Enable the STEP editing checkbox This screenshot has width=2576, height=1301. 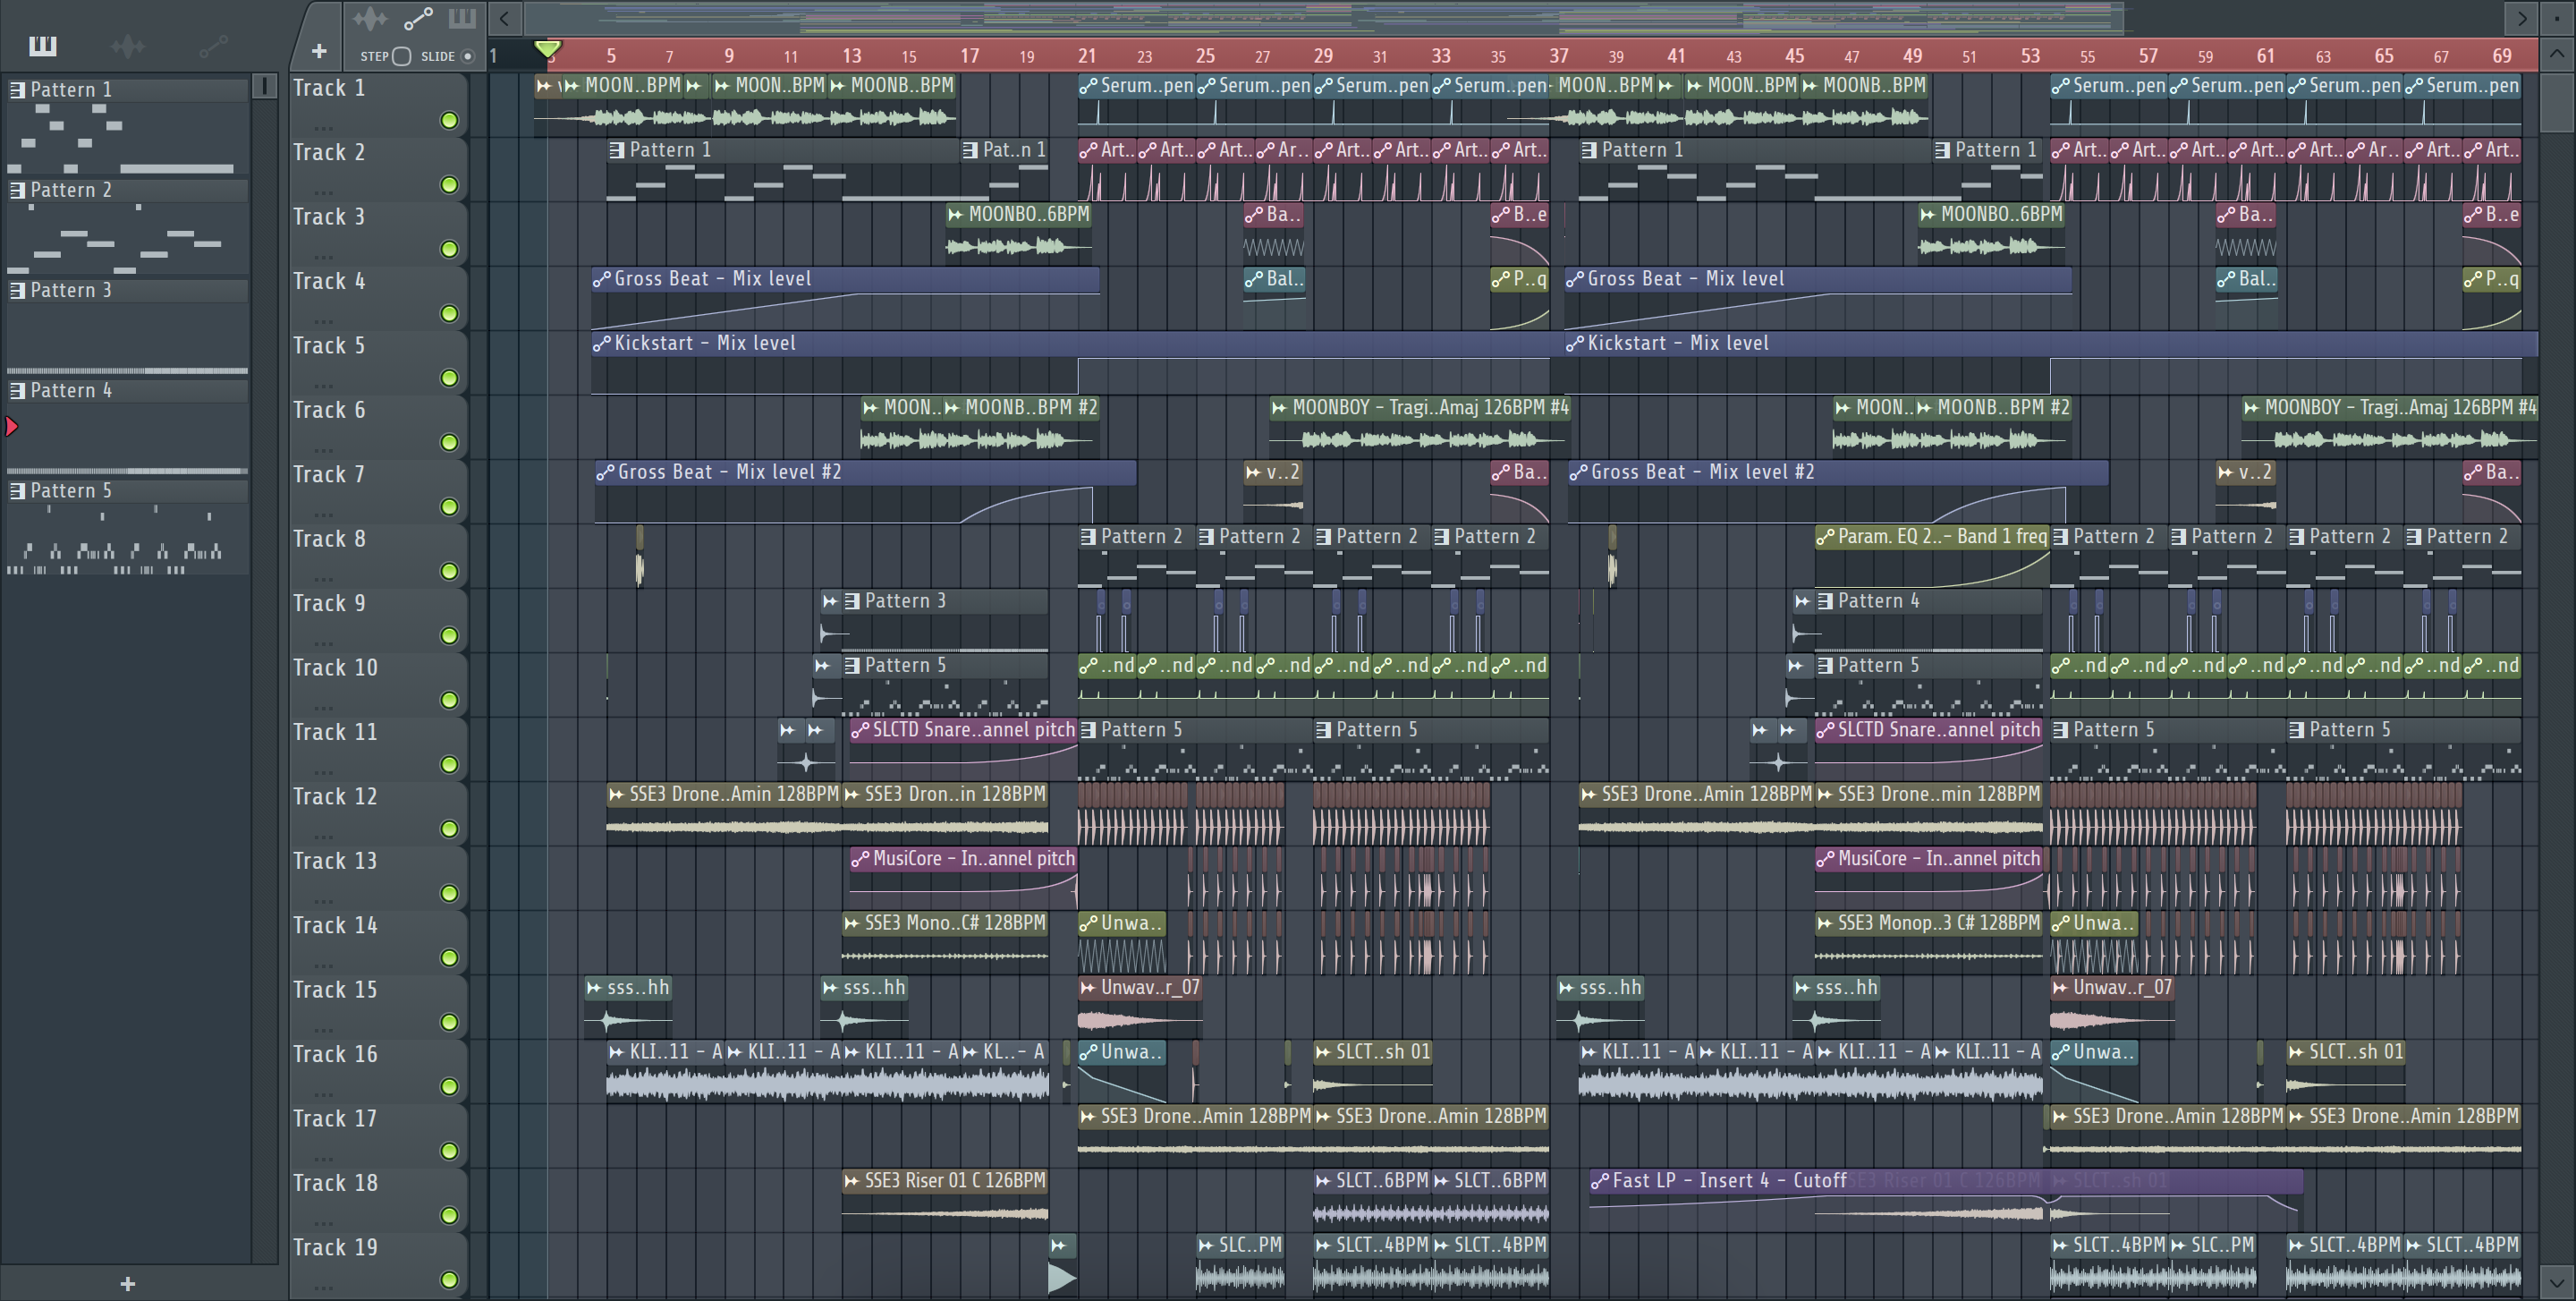point(401,56)
